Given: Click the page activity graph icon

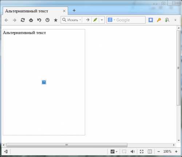Looking at the screenshot, I should [112, 152].
